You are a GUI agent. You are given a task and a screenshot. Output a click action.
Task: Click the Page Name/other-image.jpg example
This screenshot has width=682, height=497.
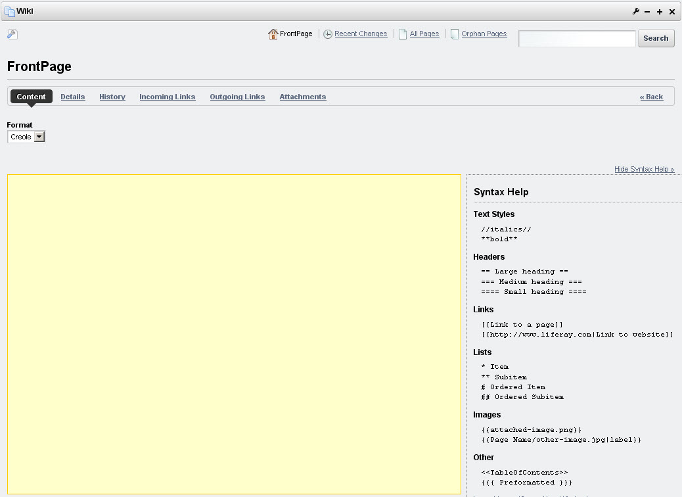pos(561,440)
